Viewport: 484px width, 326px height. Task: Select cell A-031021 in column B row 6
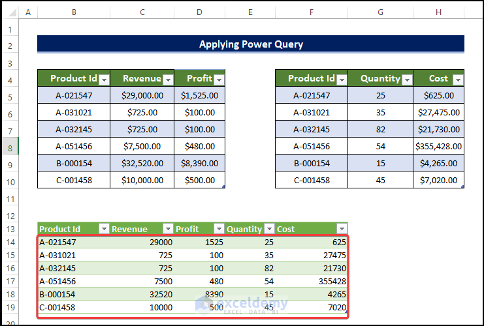74,112
